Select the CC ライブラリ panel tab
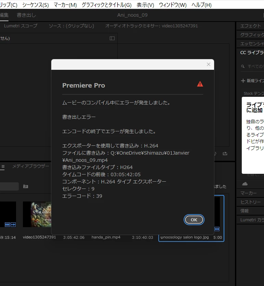 (252, 53)
